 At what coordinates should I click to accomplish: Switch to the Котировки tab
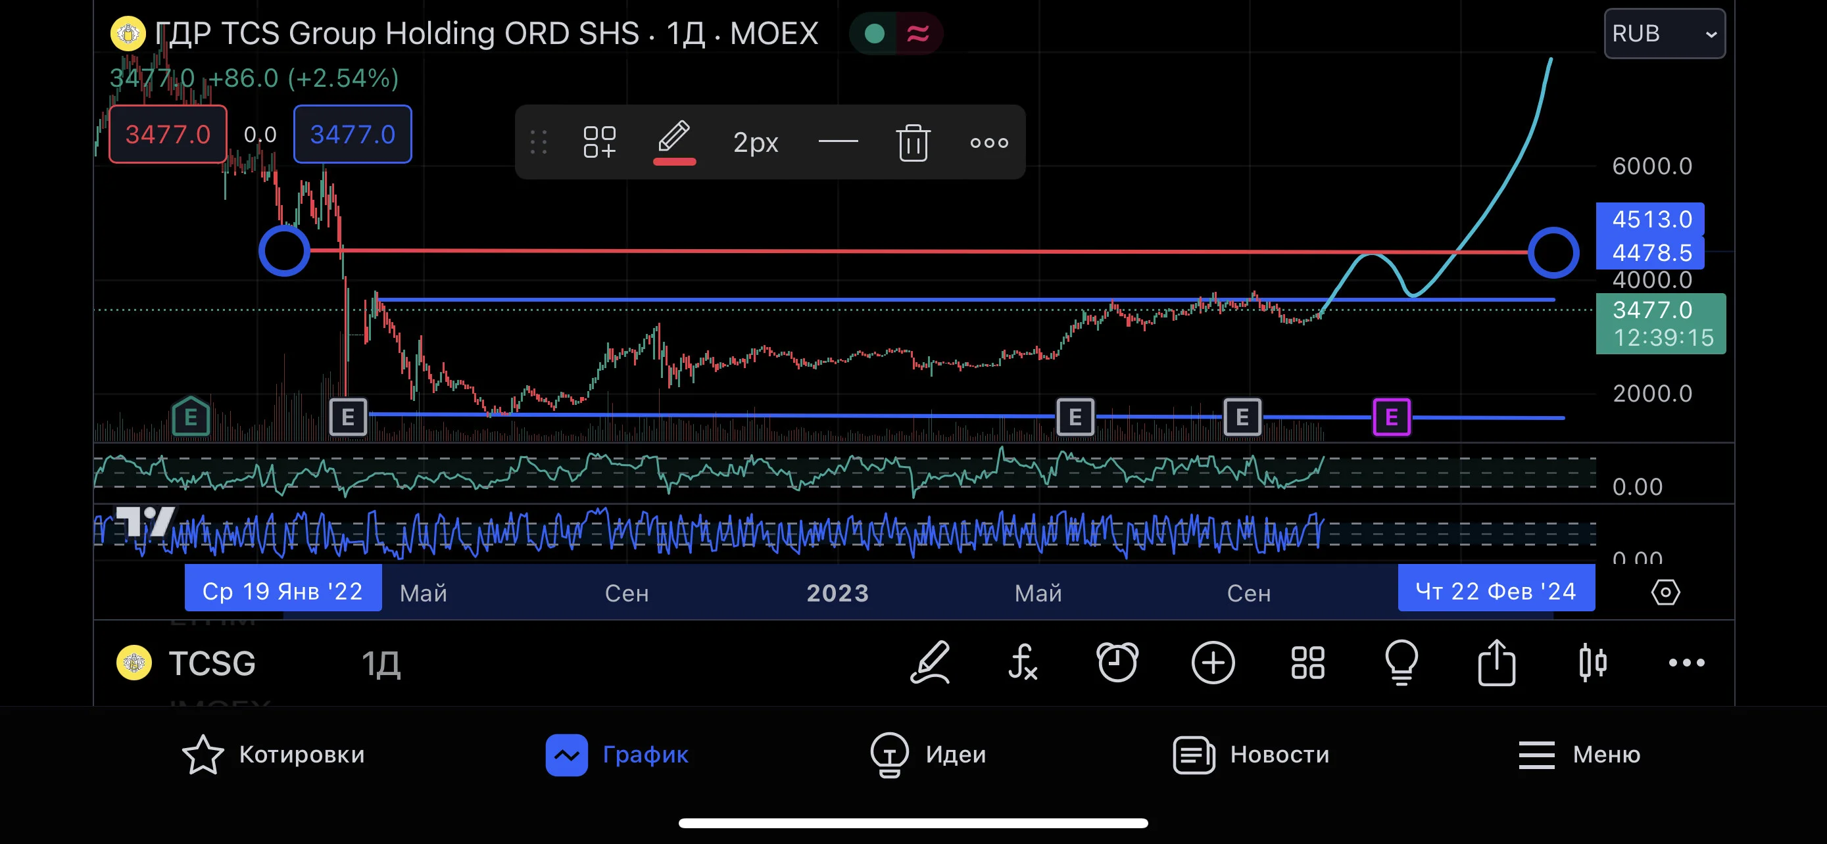pos(273,755)
